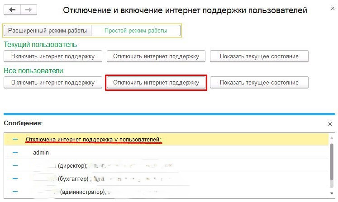The width and height of the screenshot is (338, 202).
Task: Select the admin entry in messages
Action: [x=41, y=153]
